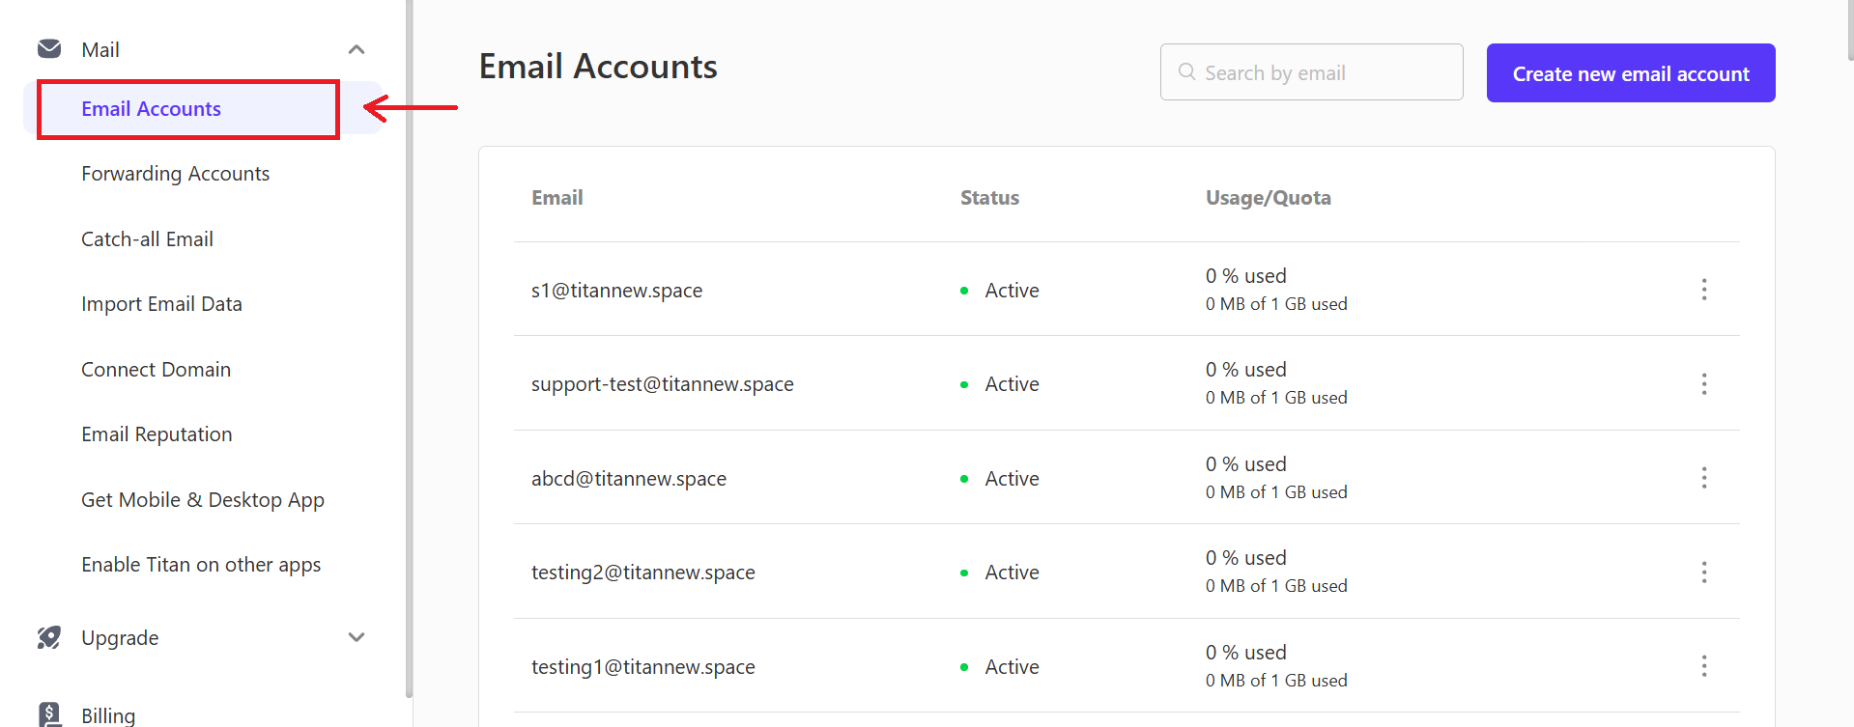Select Email Accounts in the sidebar
Image resolution: width=1854 pixels, height=727 pixels.
204,108
